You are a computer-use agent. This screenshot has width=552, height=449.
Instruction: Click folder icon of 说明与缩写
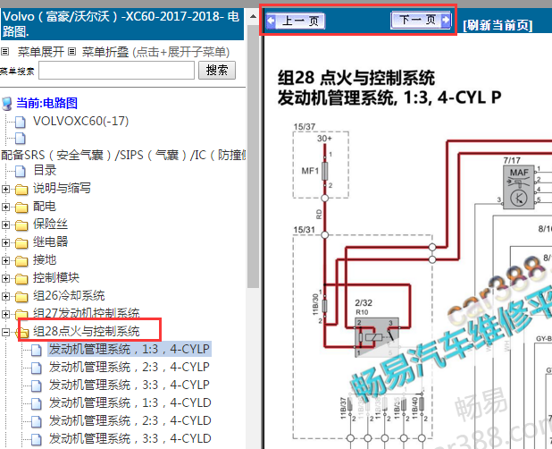coord(21,190)
